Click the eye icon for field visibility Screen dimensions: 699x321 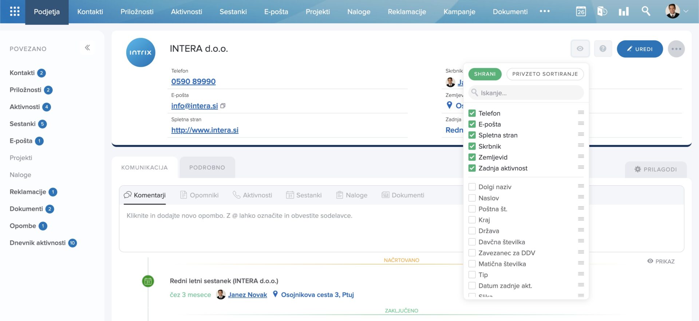pos(580,49)
